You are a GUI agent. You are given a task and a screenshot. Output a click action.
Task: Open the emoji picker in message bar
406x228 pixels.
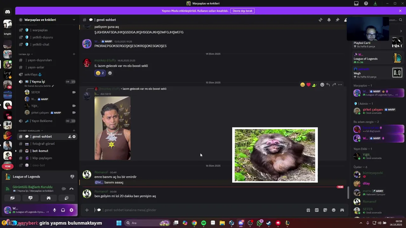[334, 210]
